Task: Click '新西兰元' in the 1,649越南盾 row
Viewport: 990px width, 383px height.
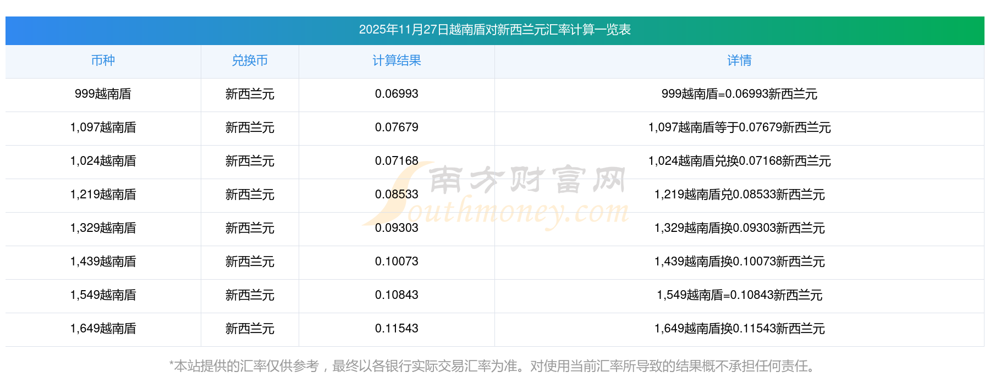Action: (250, 329)
